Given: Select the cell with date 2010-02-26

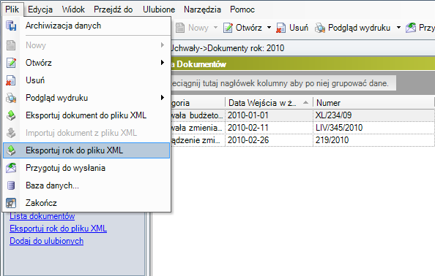Looking at the screenshot, I should pos(269,140).
